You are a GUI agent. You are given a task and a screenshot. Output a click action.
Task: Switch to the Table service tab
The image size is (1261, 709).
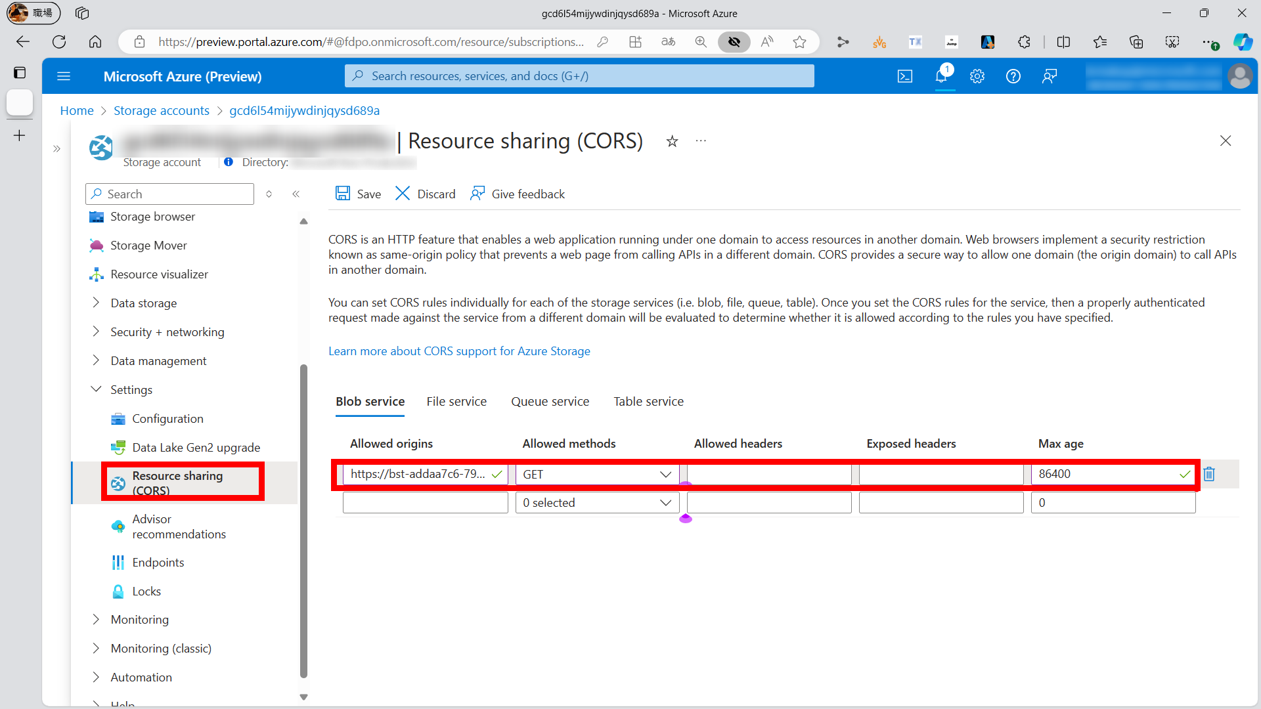click(x=648, y=401)
